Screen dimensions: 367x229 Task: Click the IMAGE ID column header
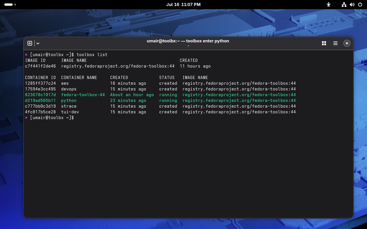coord(35,60)
